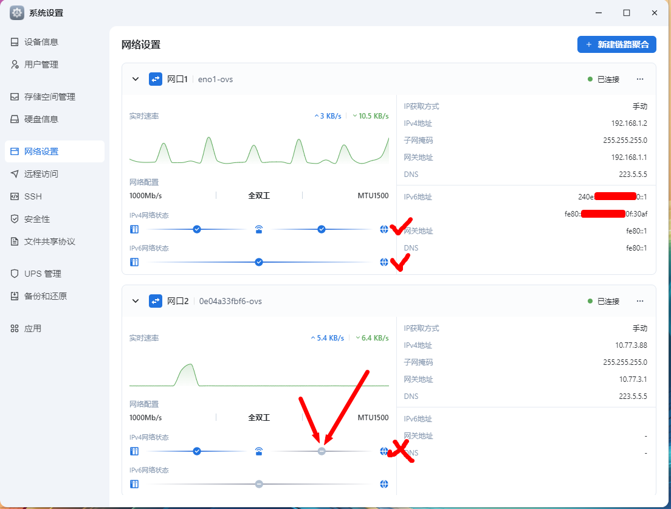The image size is (671, 509).
Task: Click the SSH terminal icon
Action: (x=15, y=196)
